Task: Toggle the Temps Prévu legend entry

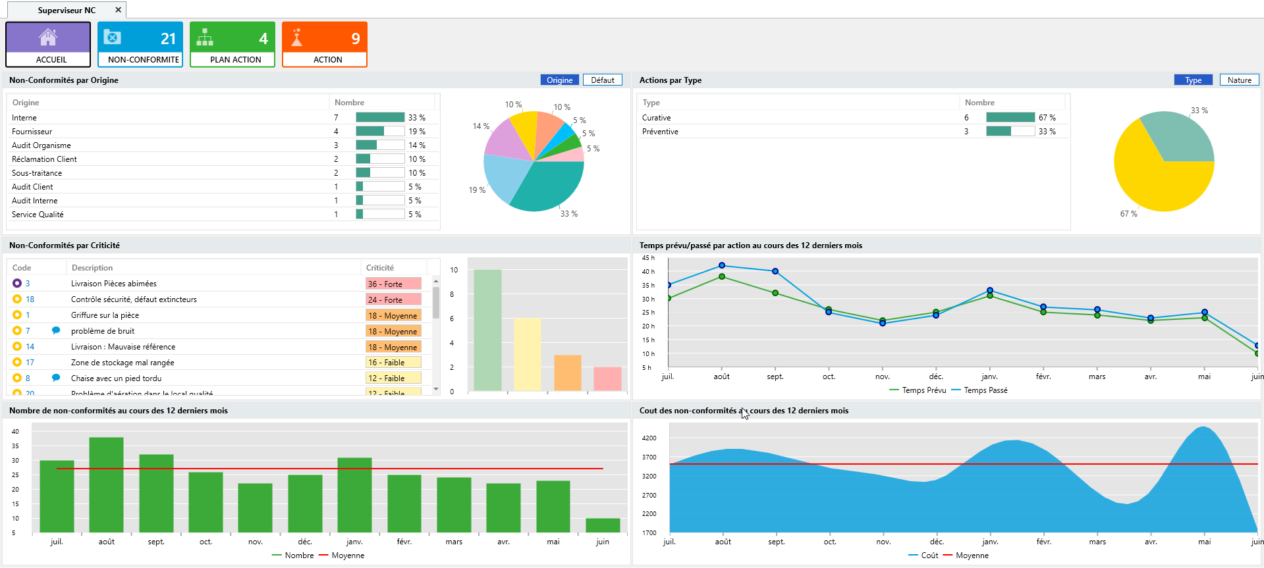Action: coord(918,390)
